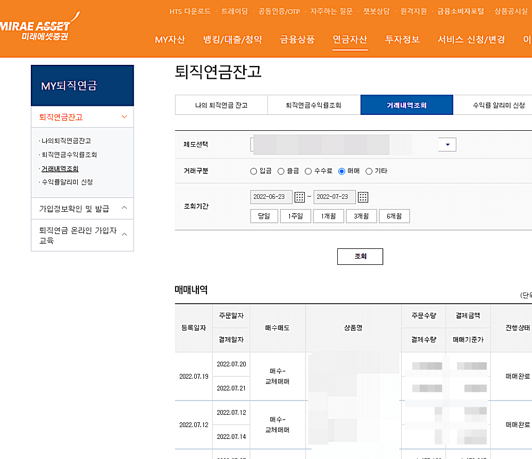This screenshot has width=532, height=459.
Task: Collapse the 가입정보확인 및 발급 section
Action: (124, 208)
